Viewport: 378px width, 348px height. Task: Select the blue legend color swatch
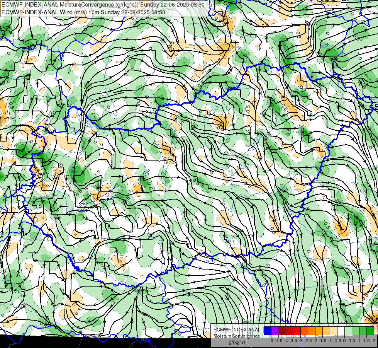tap(268, 331)
